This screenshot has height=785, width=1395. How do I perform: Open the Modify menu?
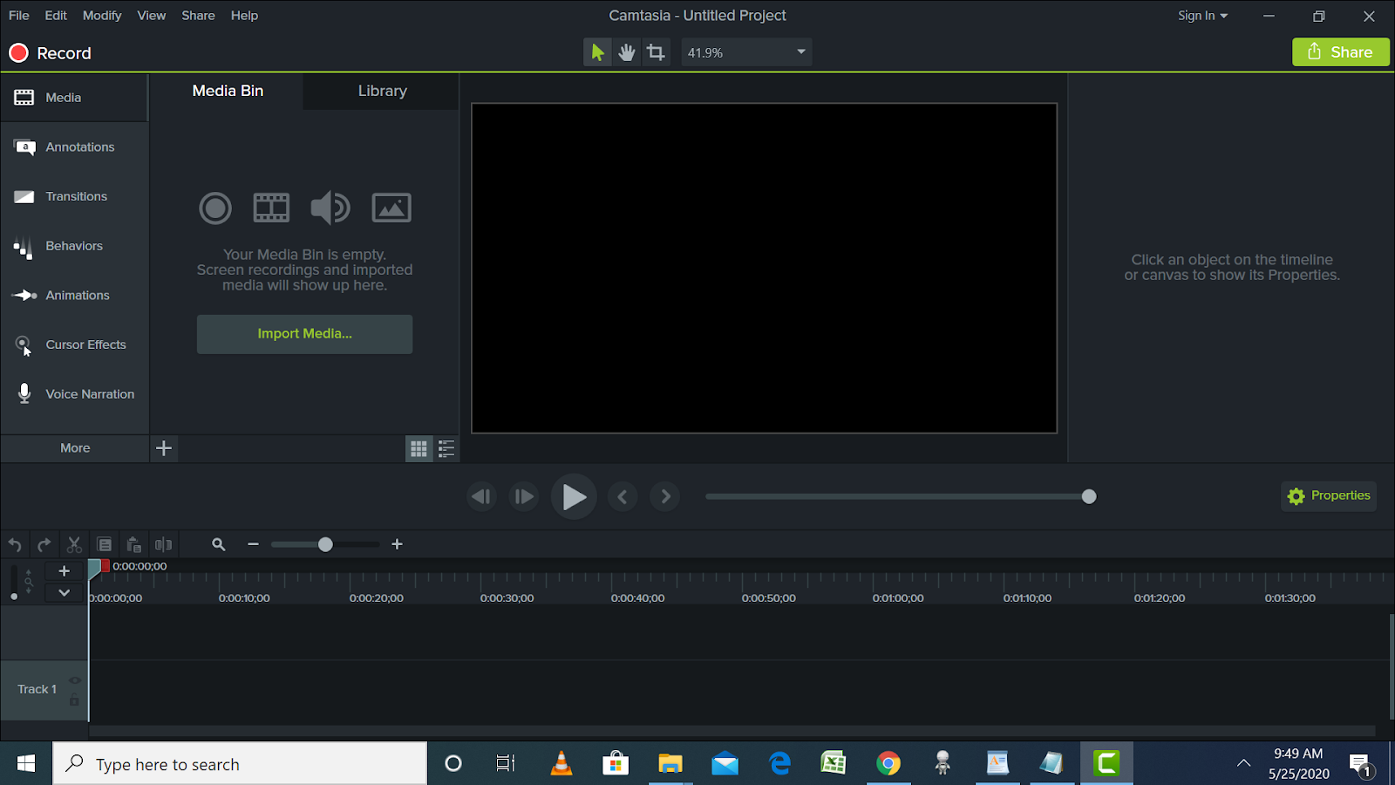[x=102, y=16]
